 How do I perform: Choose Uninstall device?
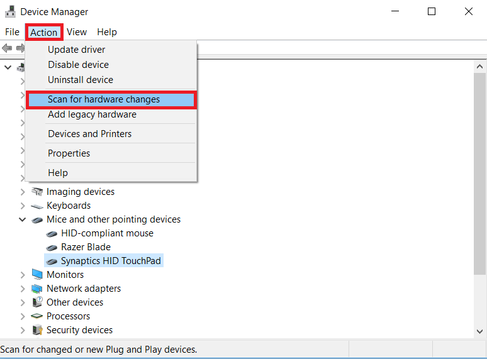coord(111,80)
